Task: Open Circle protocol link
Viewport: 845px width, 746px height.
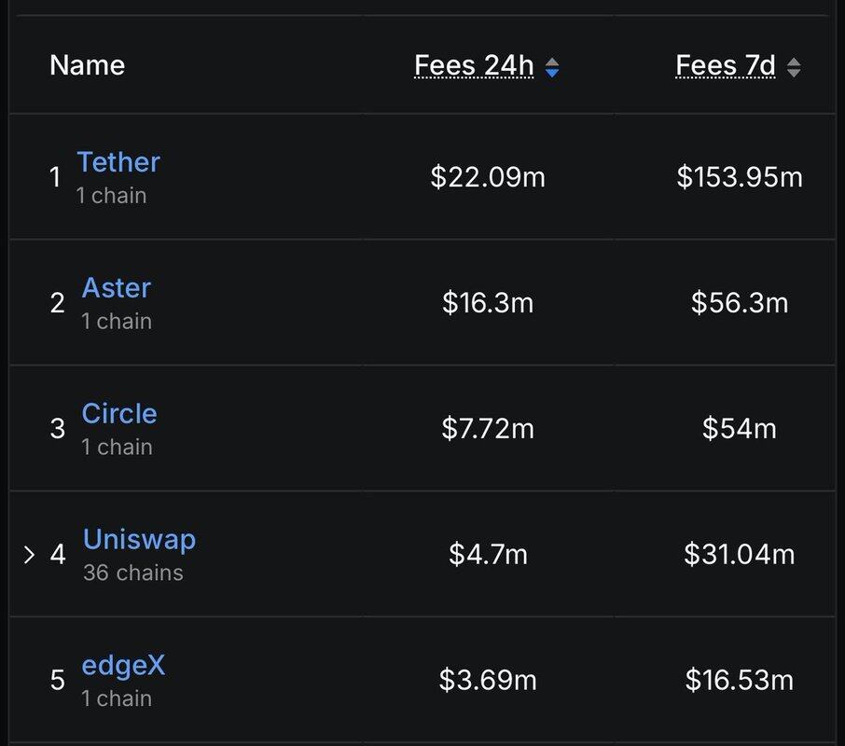Action: tap(119, 414)
